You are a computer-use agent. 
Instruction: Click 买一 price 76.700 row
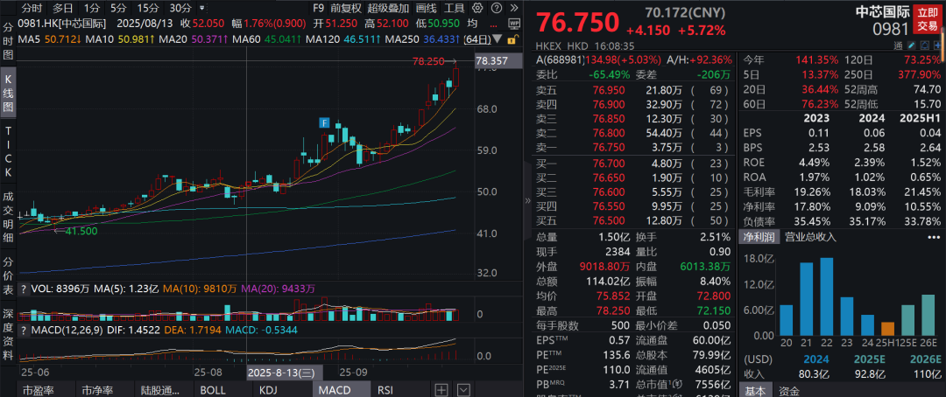632,164
